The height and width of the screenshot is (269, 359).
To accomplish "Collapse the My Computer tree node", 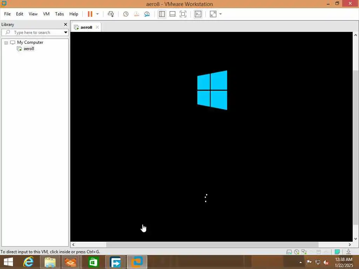I will (6, 43).
